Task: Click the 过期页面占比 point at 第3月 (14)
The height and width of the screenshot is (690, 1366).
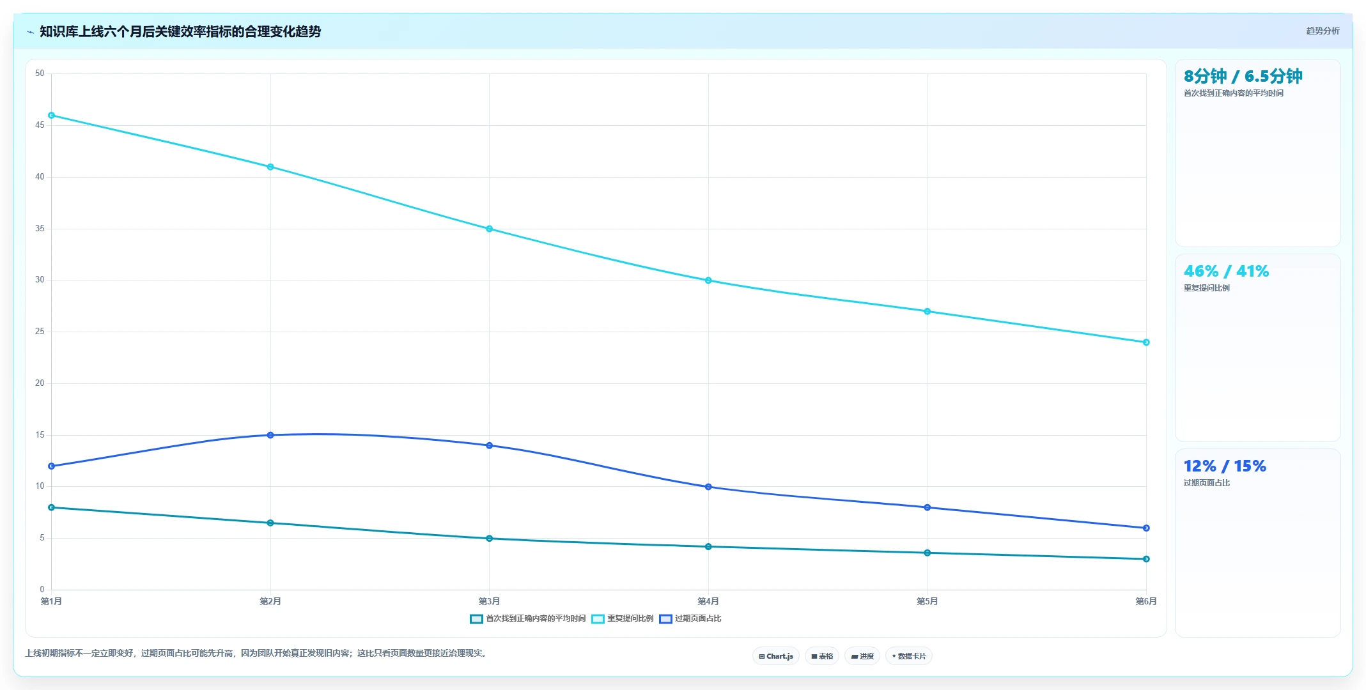Action: click(490, 445)
